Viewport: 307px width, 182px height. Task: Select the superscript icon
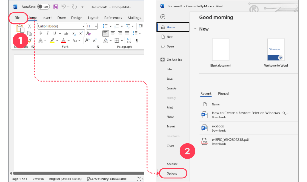point(81,33)
